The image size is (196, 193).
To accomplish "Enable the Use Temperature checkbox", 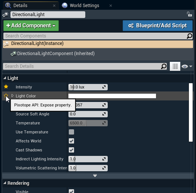I will (x=71, y=132).
